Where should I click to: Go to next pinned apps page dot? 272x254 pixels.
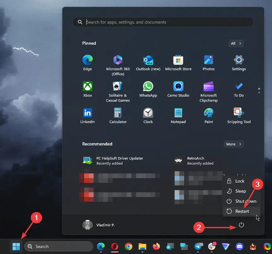point(259,93)
